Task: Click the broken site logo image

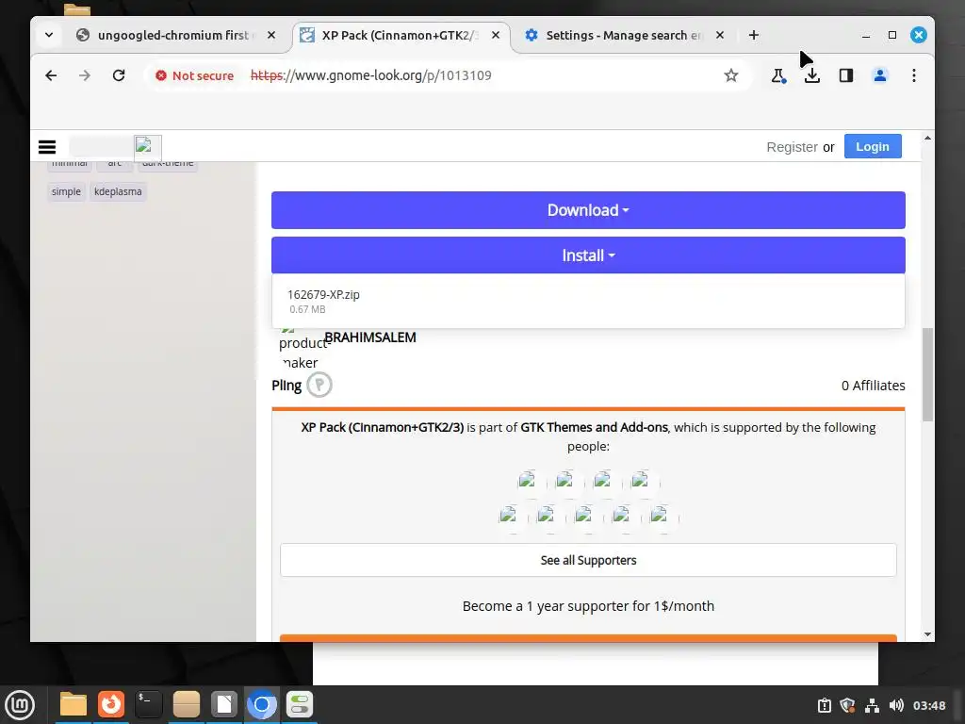Action: pyautogui.click(x=148, y=148)
